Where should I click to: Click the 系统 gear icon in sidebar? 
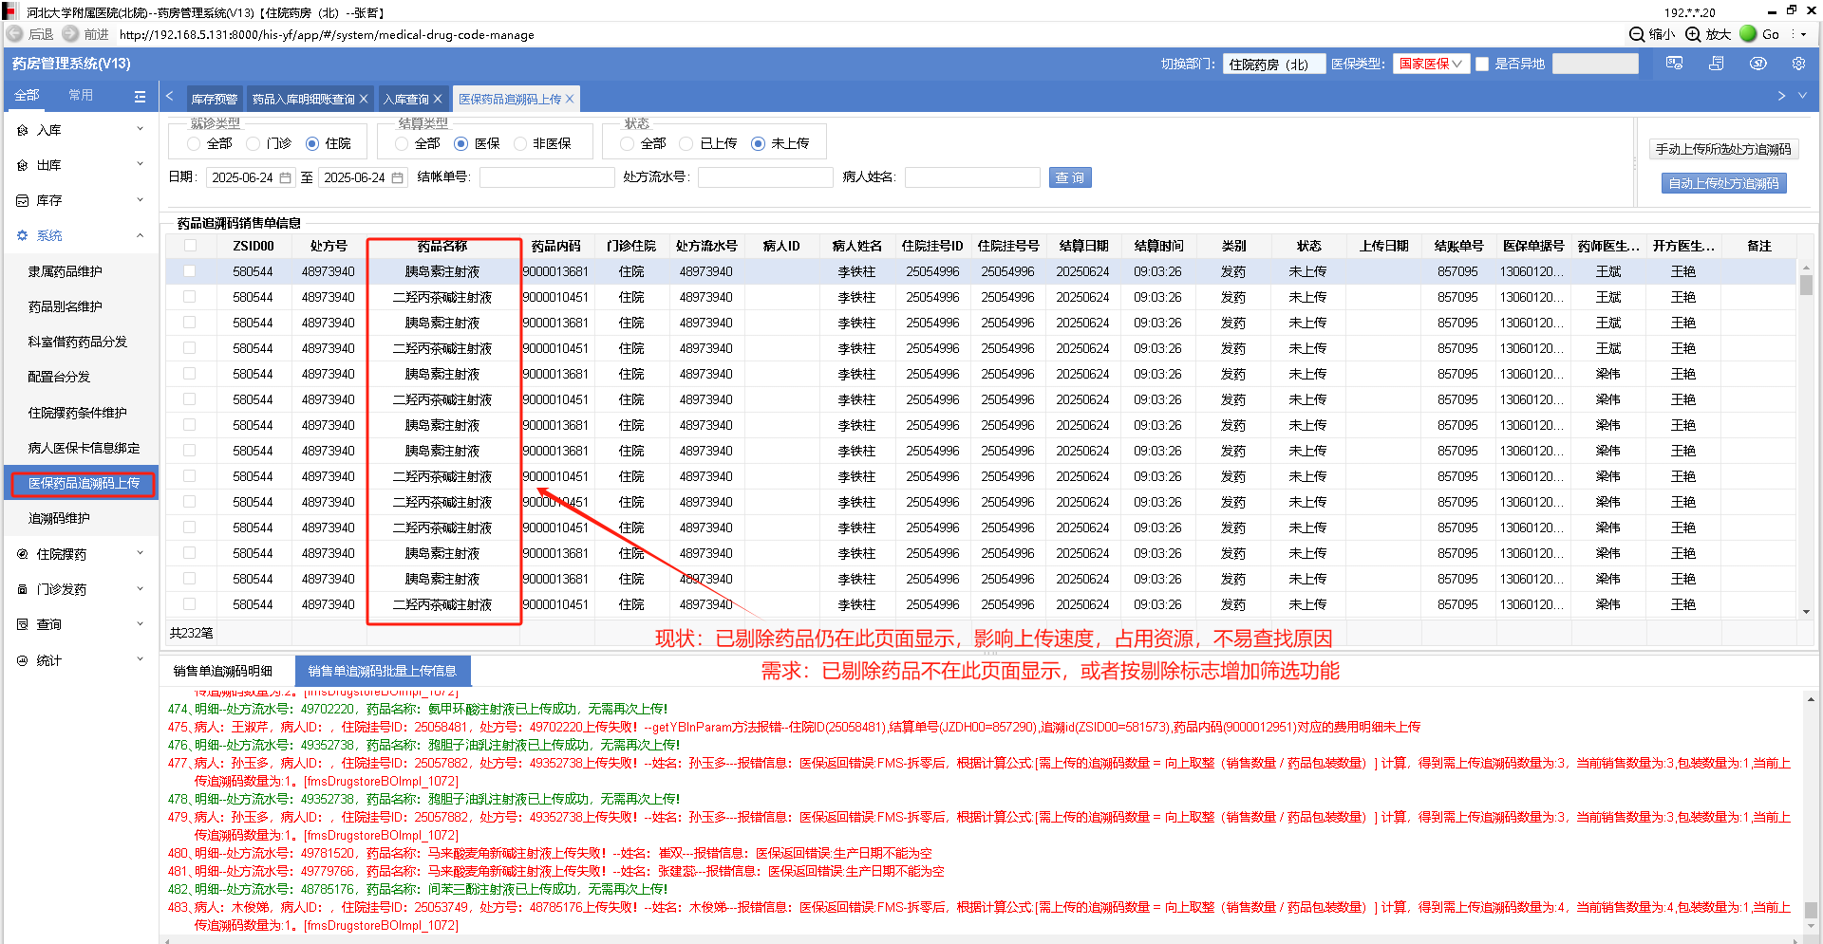click(x=23, y=235)
